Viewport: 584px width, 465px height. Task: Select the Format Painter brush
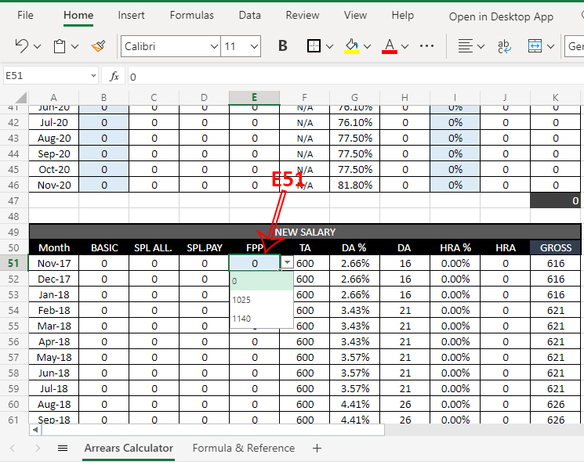98,46
